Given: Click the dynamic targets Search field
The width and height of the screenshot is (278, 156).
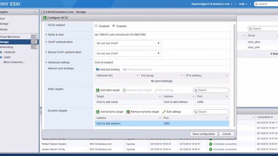Looking at the screenshot, I should click(x=211, y=112).
